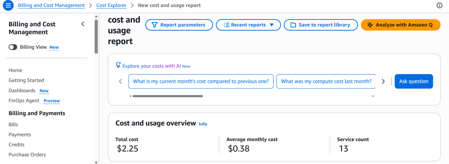
Task: Show previous AI question suggestions
Action: pyautogui.click(x=121, y=82)
